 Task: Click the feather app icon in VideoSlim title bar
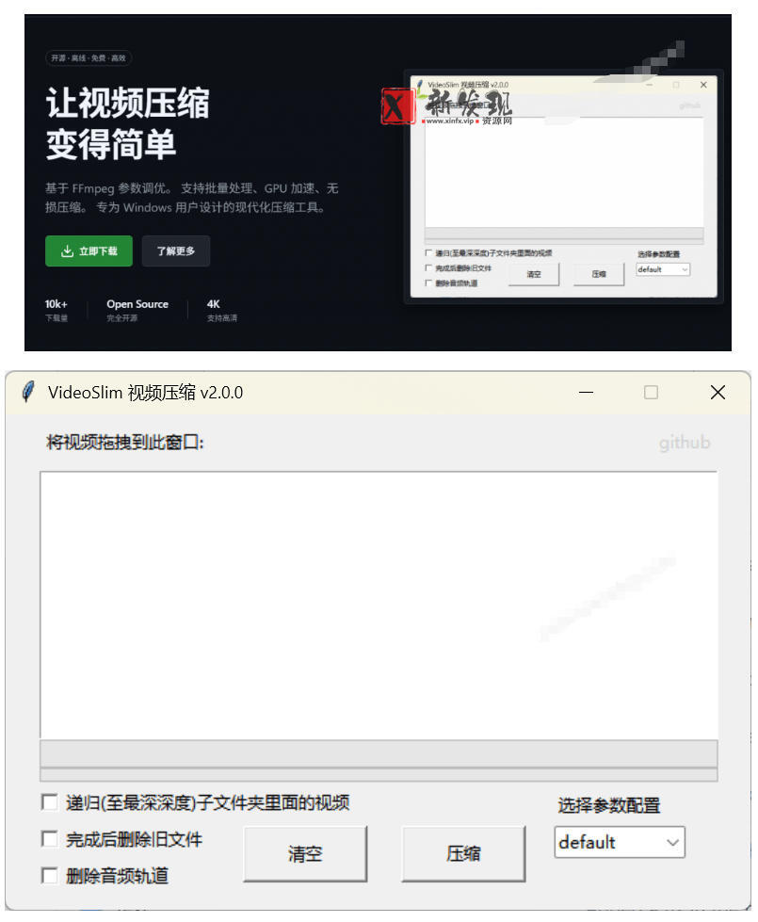[28, 392]
